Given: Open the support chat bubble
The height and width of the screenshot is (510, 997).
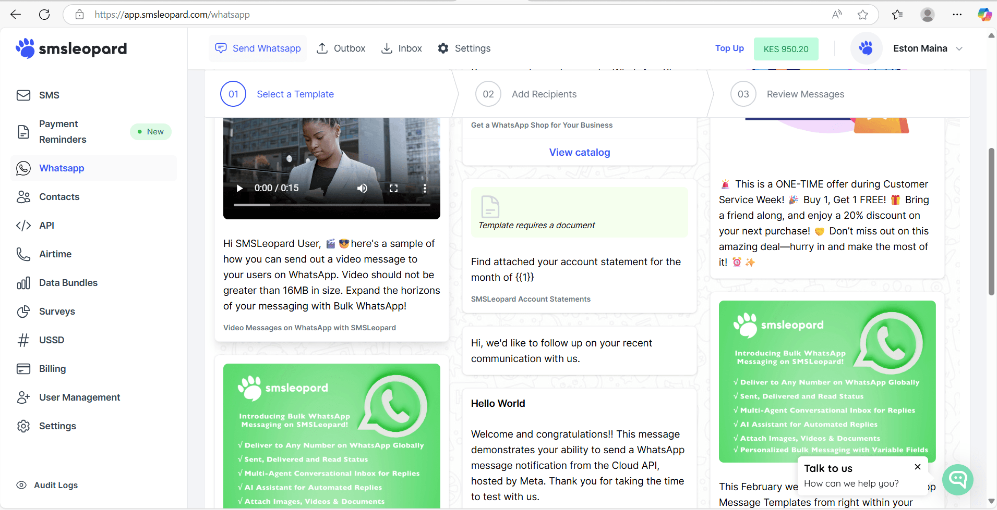Looking at the screenshot, I should 958,480.
